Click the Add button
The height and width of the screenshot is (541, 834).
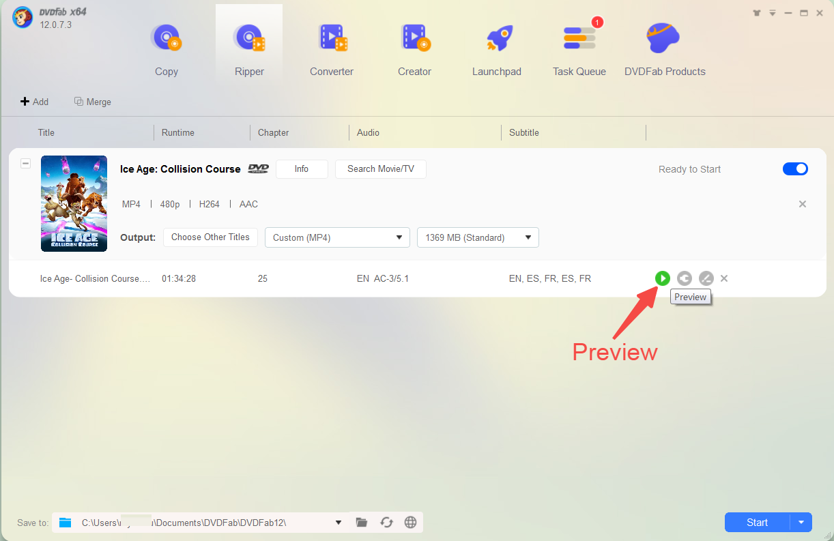tap(34, 102)
